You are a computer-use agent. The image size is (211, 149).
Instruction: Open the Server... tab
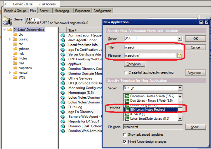[45, 11]
